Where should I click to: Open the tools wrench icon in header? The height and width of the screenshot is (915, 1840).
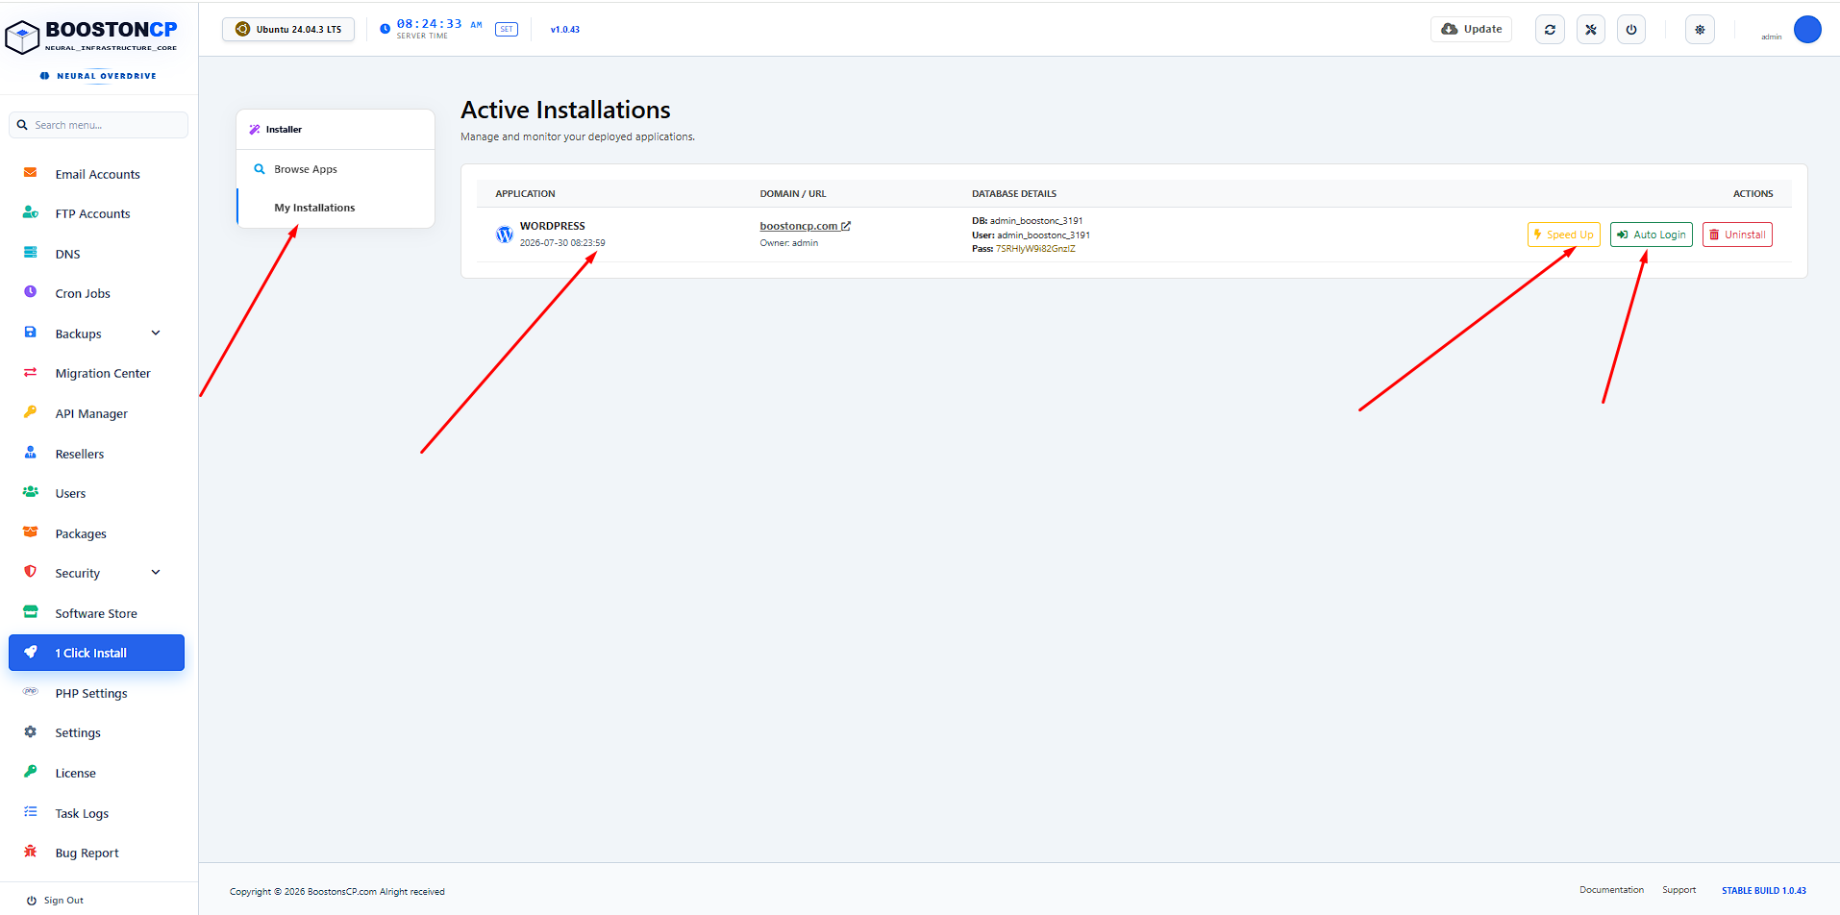point(1591,30)
